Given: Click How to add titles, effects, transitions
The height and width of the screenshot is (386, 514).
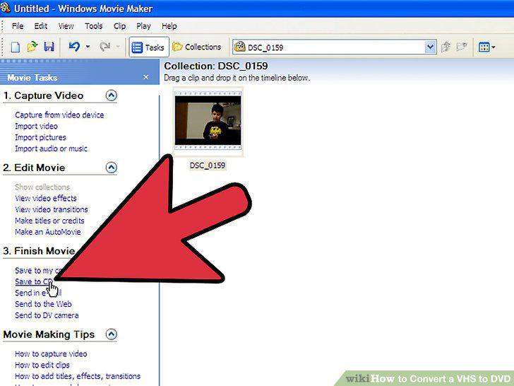Looking at the screenshot, I should coord(78,376).
